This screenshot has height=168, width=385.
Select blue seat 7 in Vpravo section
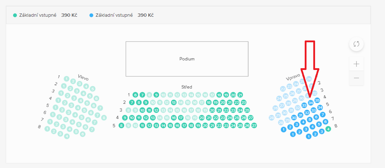pos(323,114)
